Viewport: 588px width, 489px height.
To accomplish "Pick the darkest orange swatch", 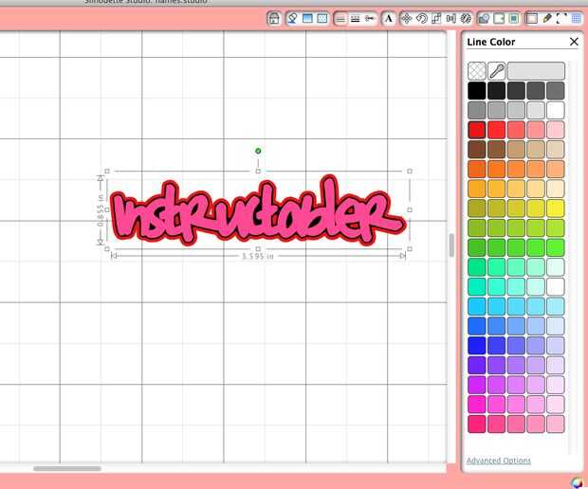I will coord(477,169).
